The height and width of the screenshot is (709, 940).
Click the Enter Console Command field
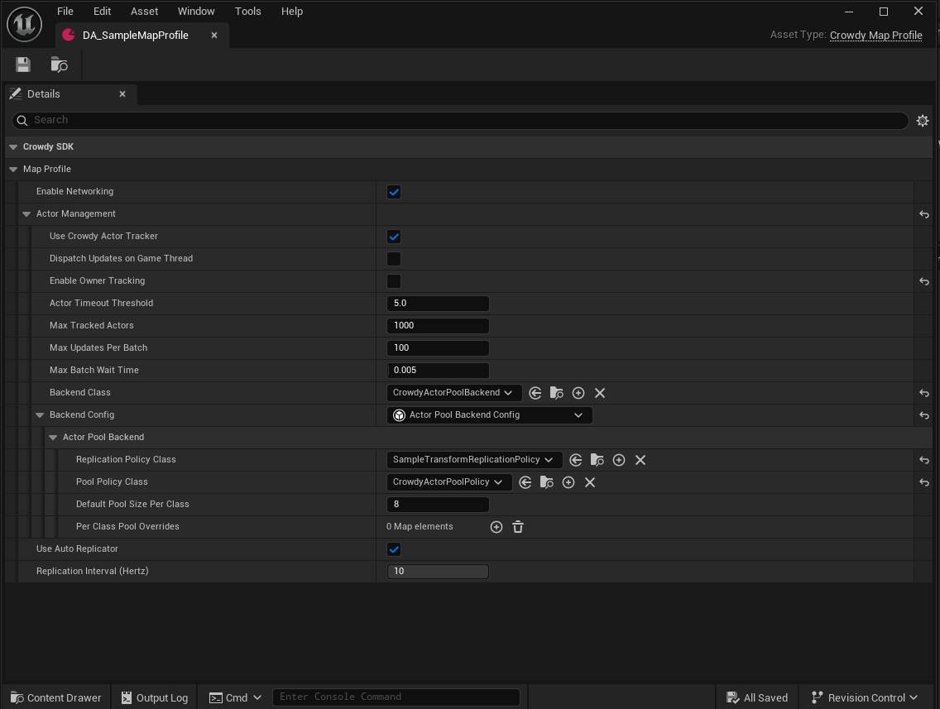396,697
